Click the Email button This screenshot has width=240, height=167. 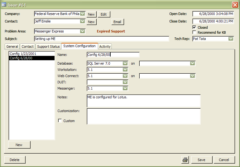(x=117, y=22)
